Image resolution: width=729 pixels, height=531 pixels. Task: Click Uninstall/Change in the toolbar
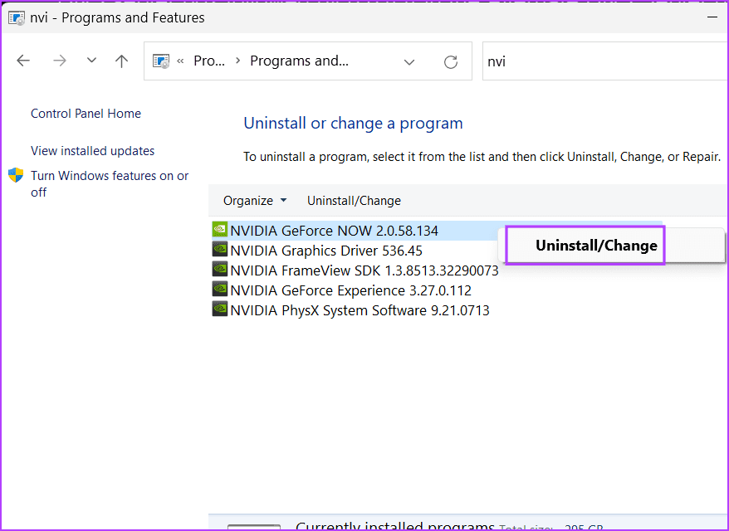pyautogui.click(x=354, y=201)
